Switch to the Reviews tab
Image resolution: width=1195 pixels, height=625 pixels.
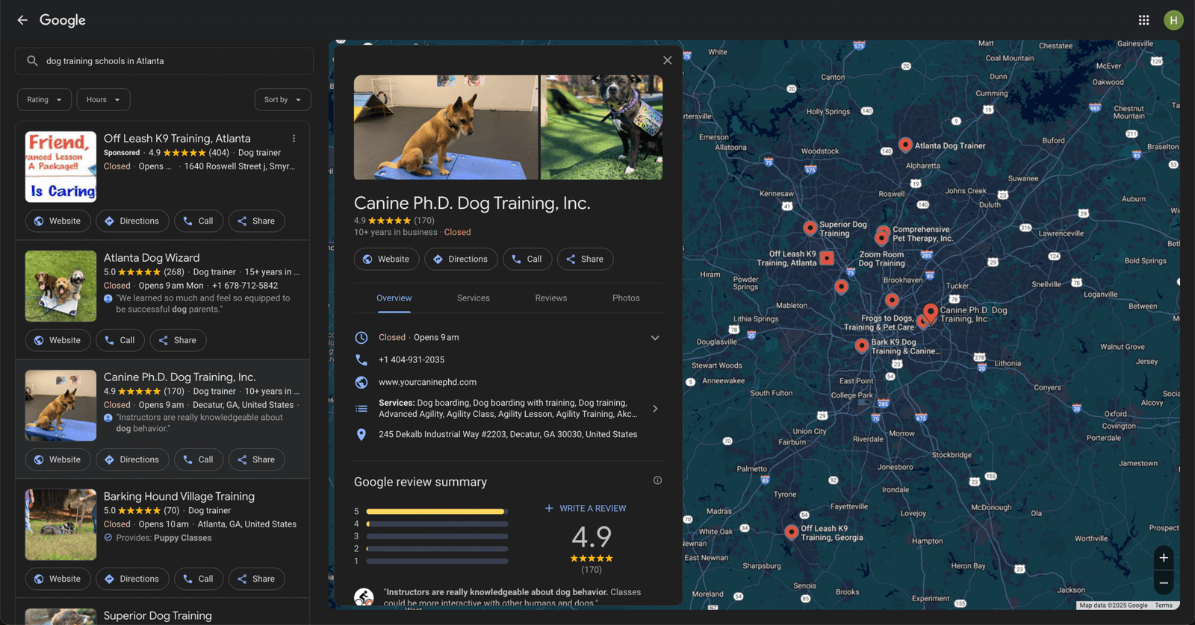click(551, 298)
